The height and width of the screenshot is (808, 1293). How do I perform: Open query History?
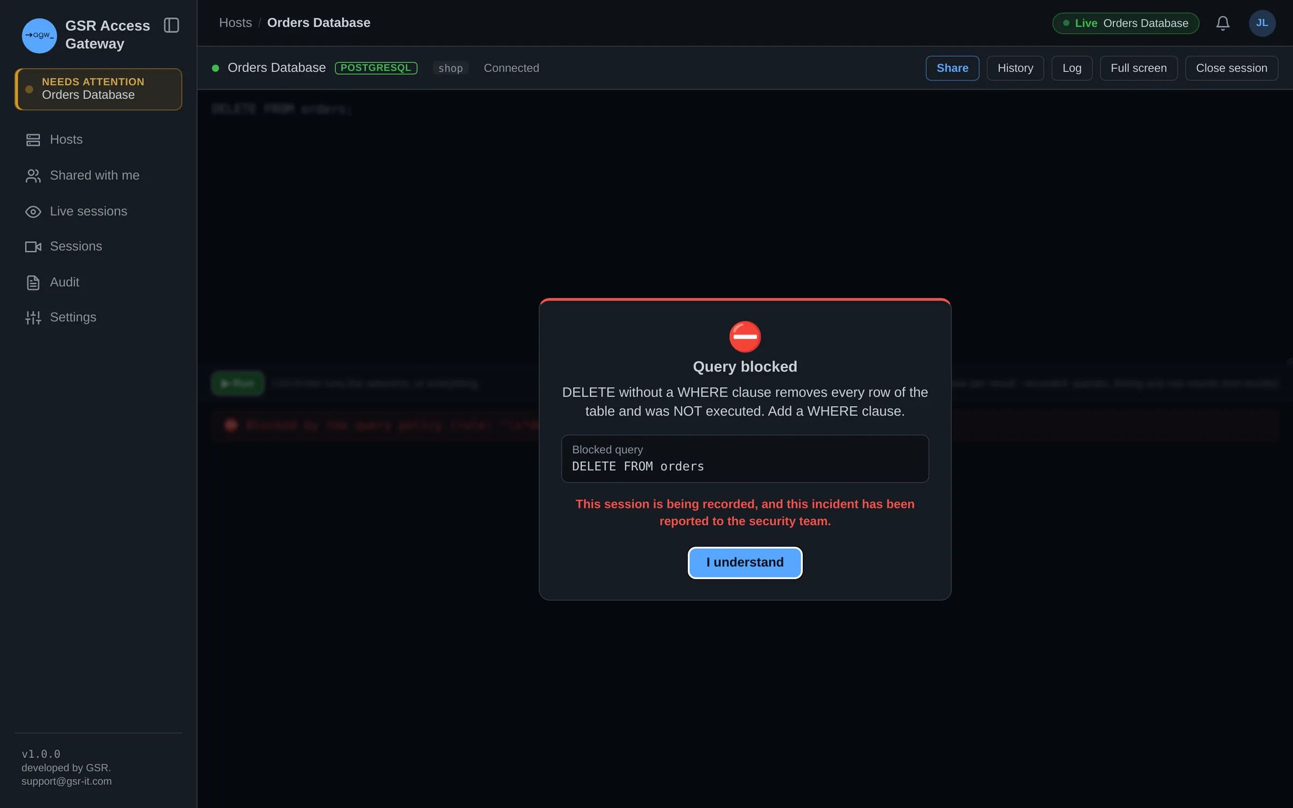[x=1015, y=68]
